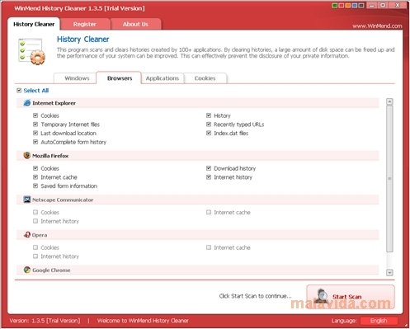Check Netscape Internet history

point(35,221)
